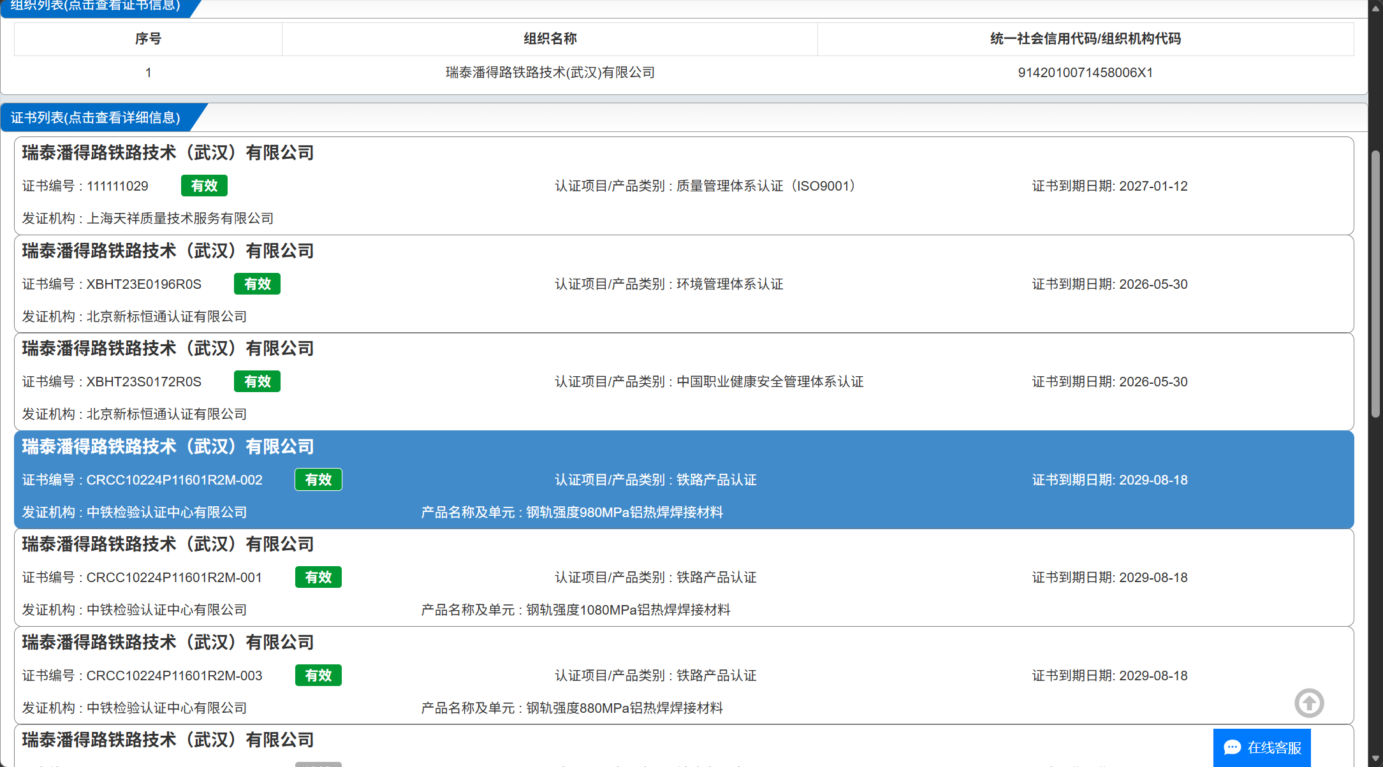Click 有效 badge for CRCC10224P11601R2M-002
The width and height of the screenshot is (1383, 767).
coord(318,479)
